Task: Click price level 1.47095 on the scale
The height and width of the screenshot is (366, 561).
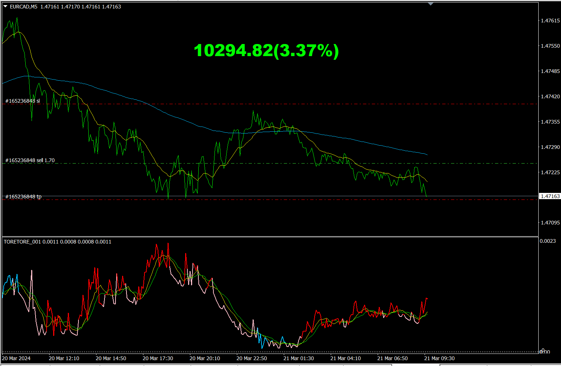Action: coord(550,223)
